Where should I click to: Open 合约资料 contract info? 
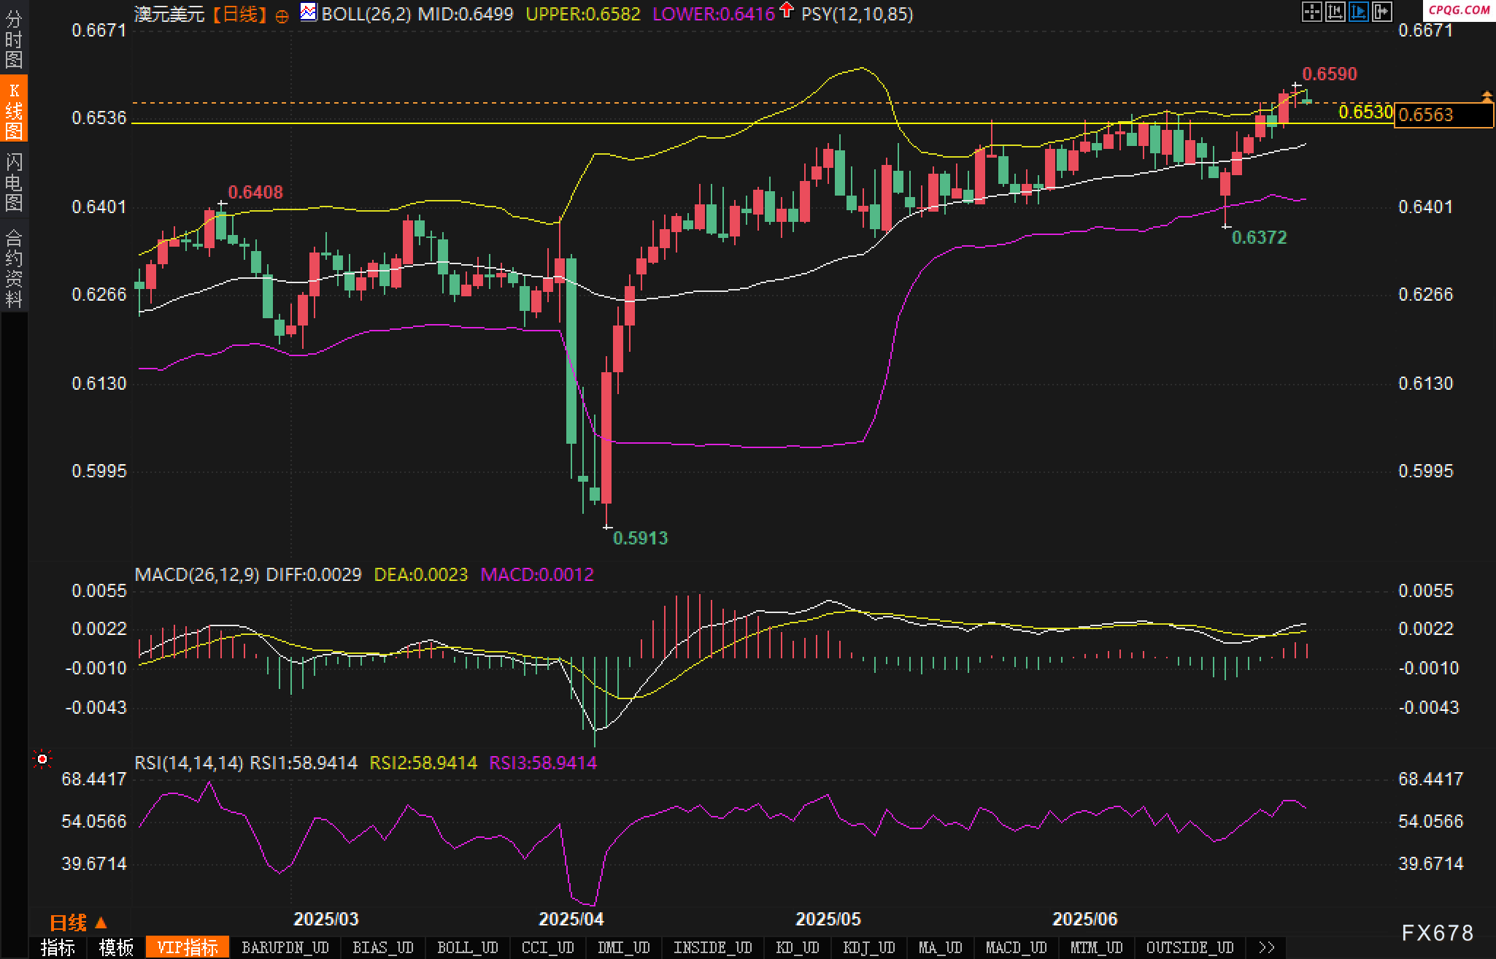14,268
